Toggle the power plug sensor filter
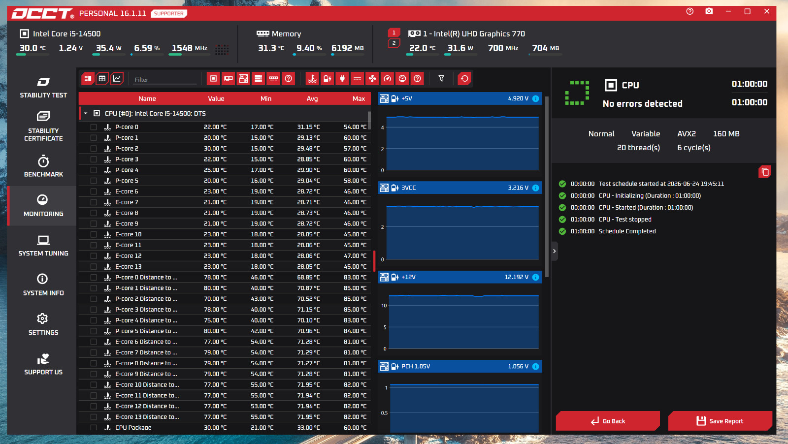Viewport: 788px width, 444px height. [342, 78]
